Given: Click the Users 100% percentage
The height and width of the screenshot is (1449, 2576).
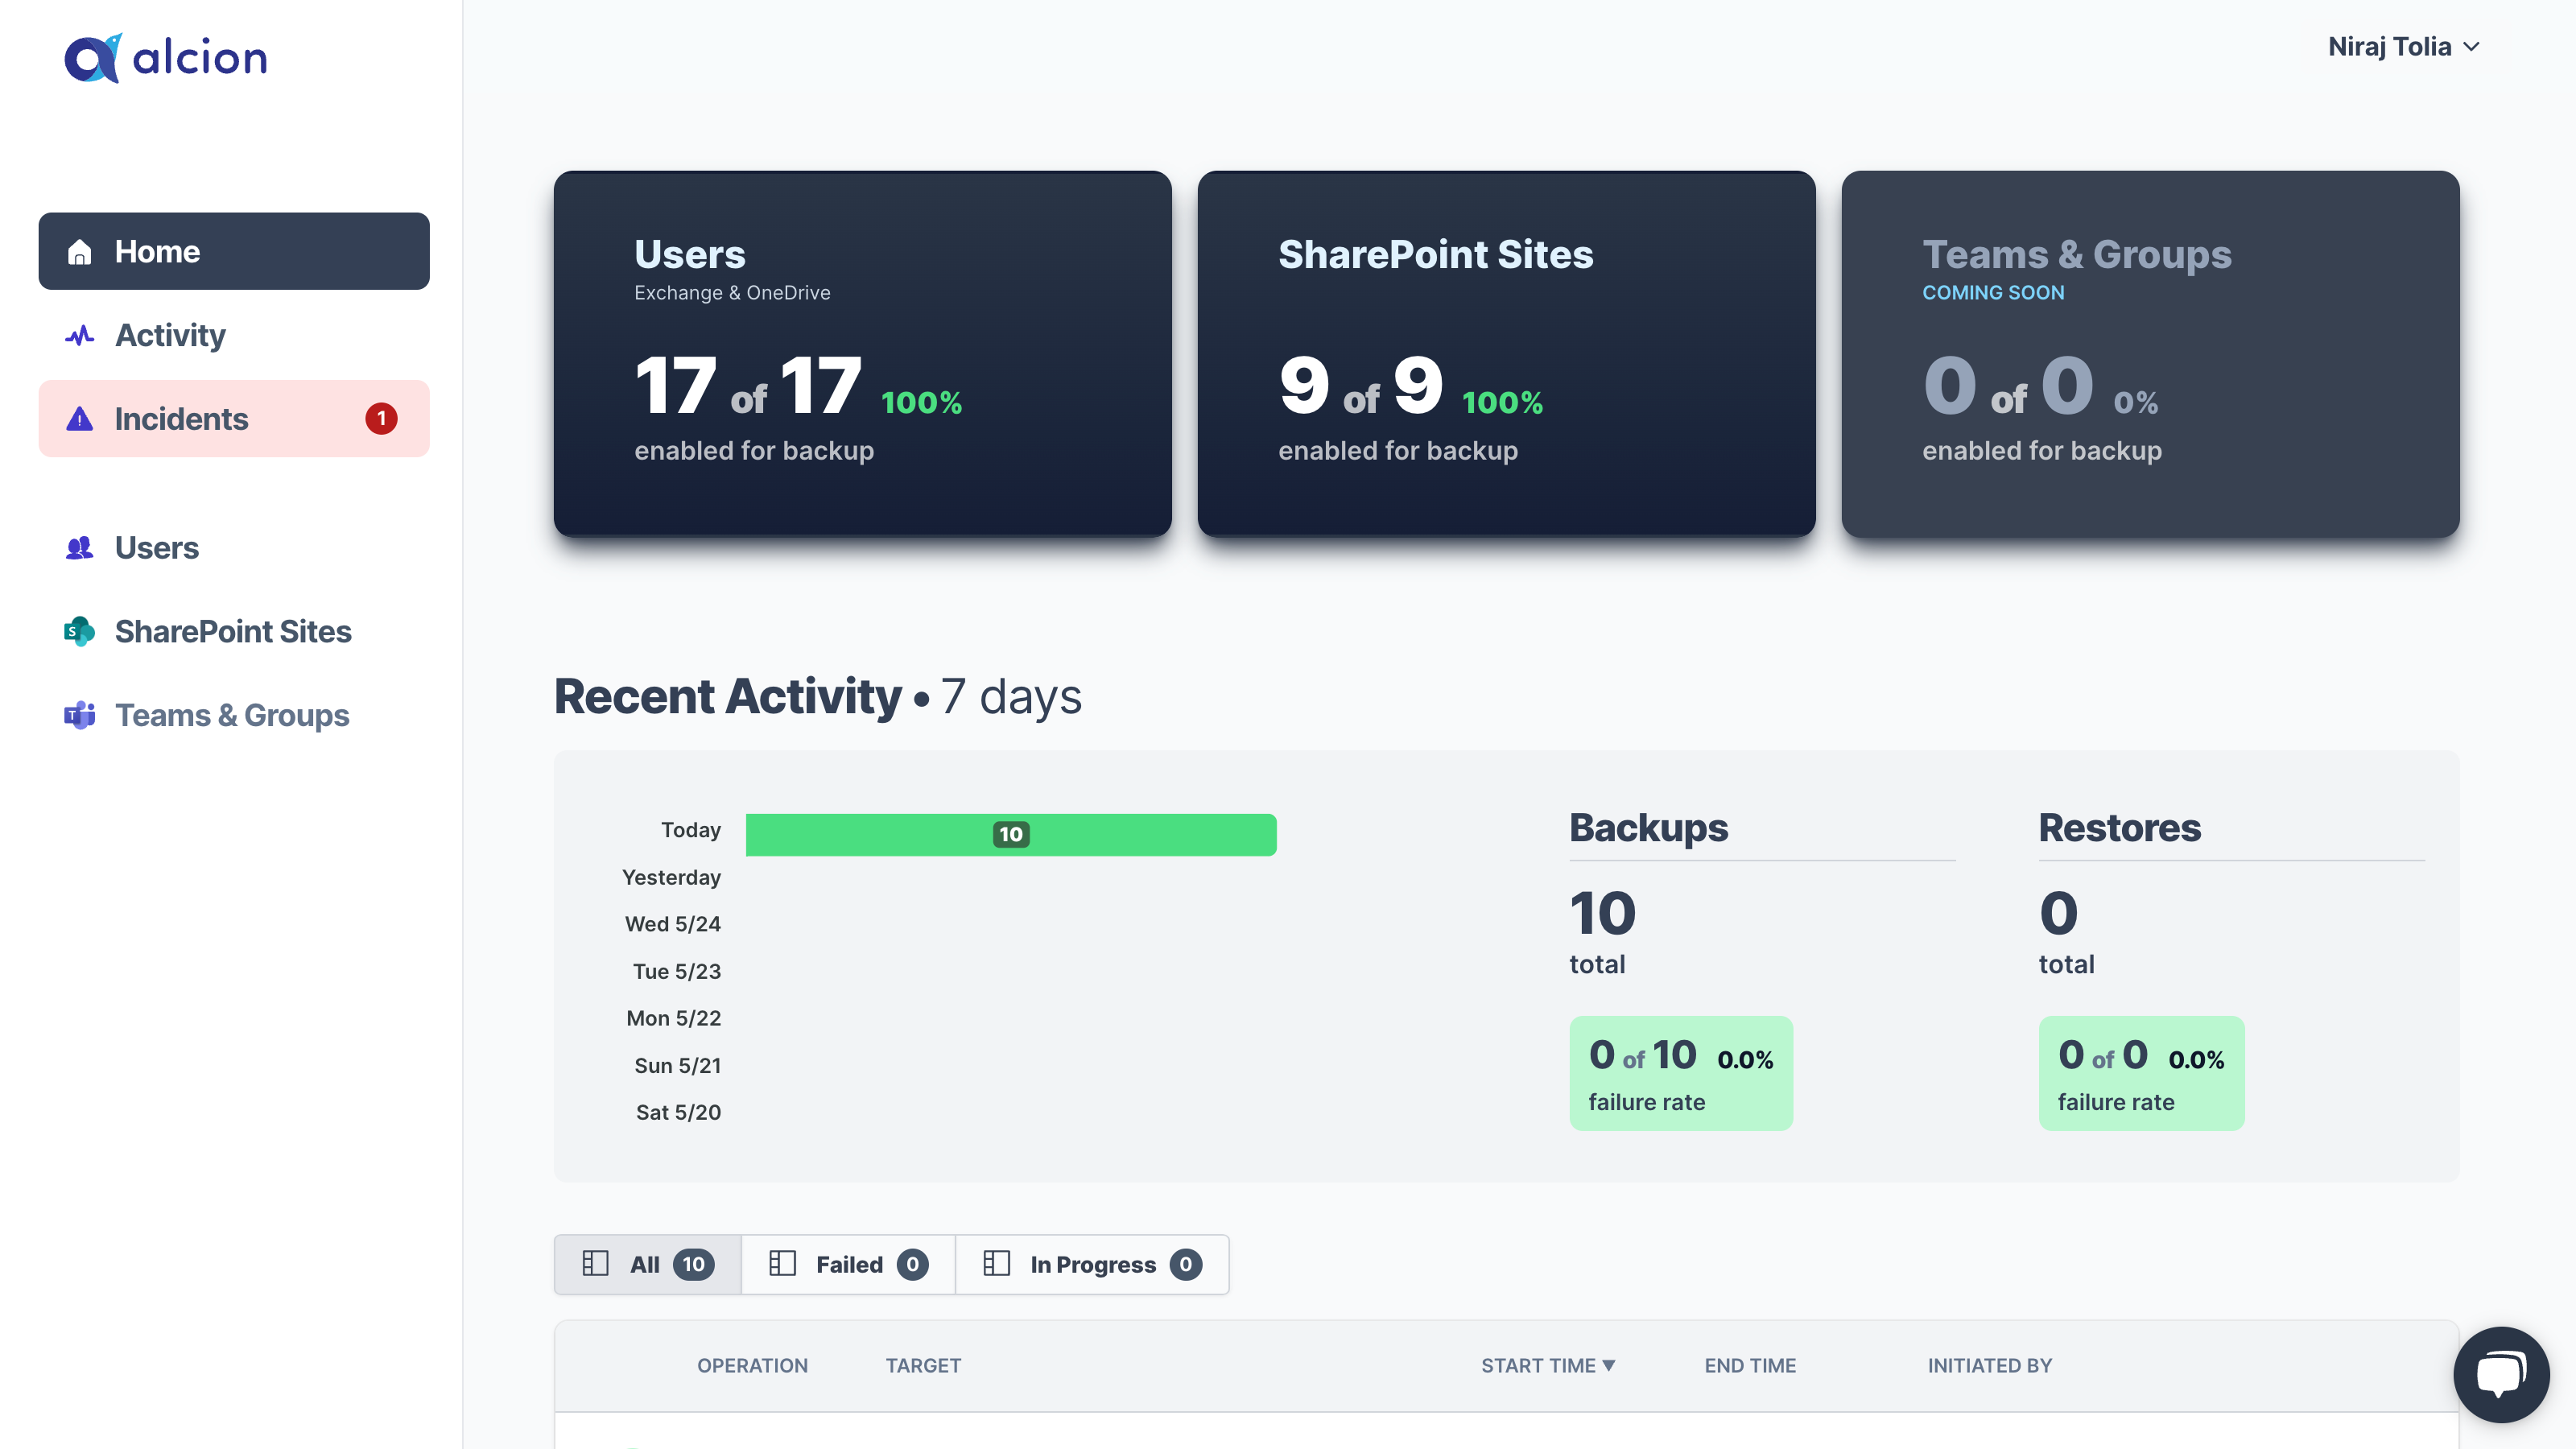Looking at the screenshot, I should pos(921,402).
